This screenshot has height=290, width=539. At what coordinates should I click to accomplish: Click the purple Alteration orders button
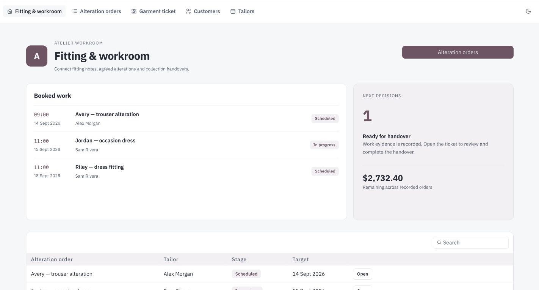coord(458,52)
